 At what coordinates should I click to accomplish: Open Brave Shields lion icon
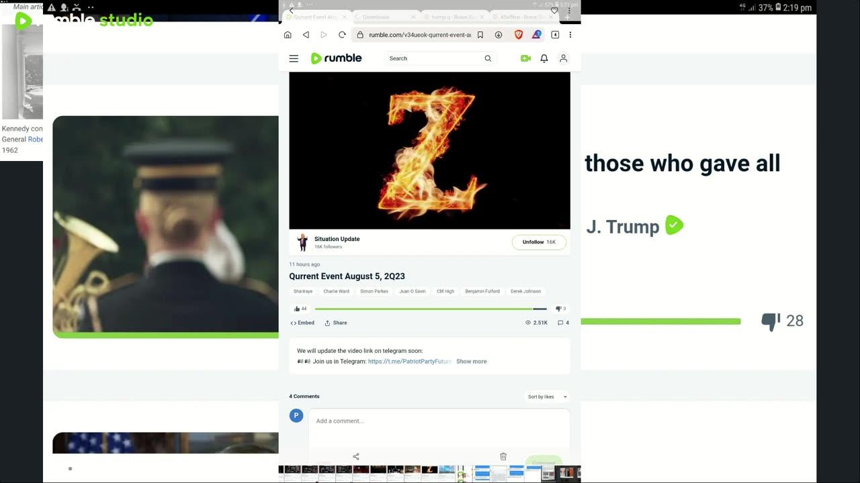pos(518,35)
